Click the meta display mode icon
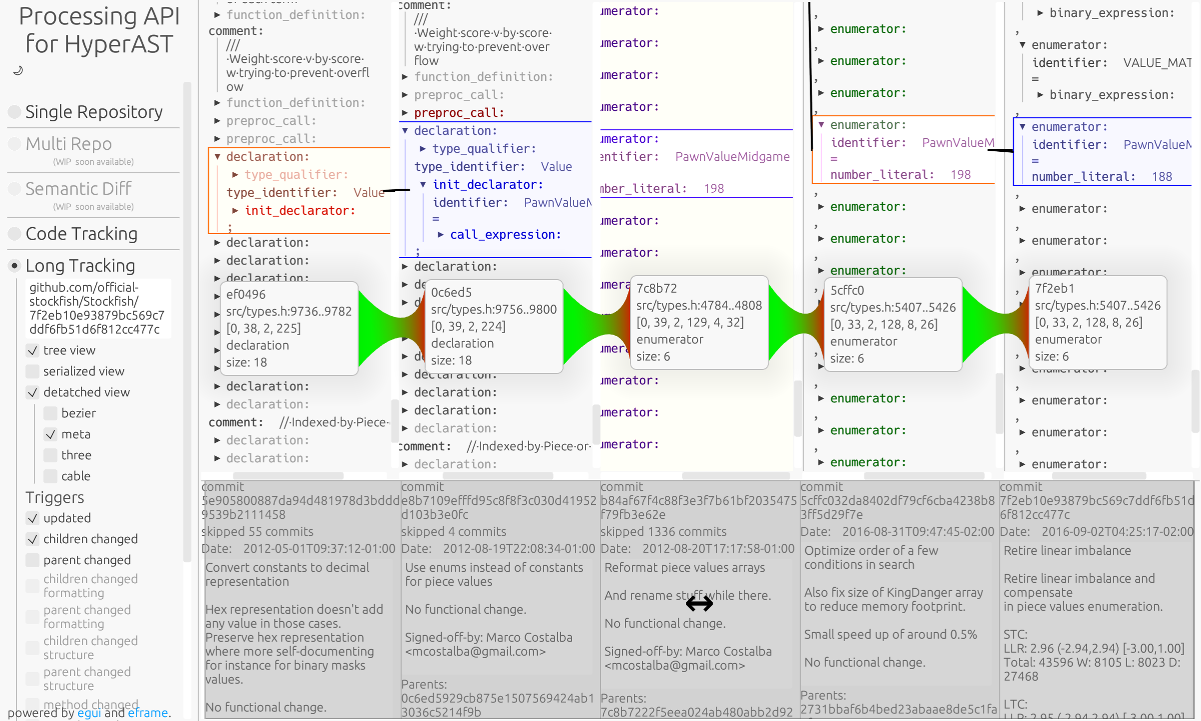The image size is (1201, 721). pos(50,433)
